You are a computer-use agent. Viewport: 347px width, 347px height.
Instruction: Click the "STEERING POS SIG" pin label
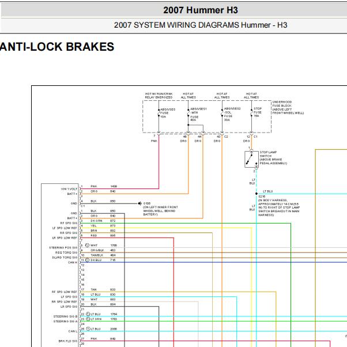63,248
